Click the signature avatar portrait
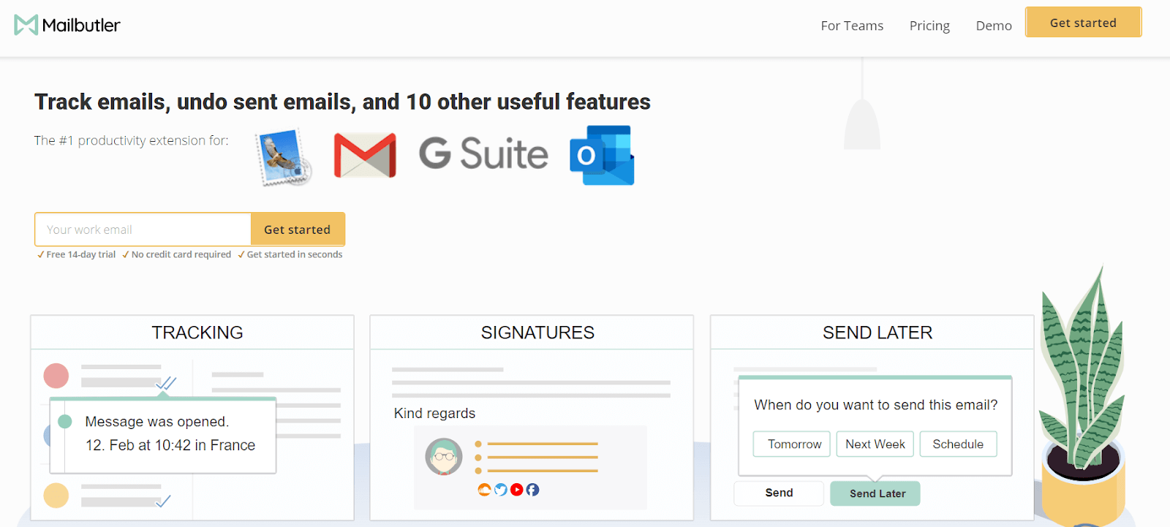 coord(444,457)
